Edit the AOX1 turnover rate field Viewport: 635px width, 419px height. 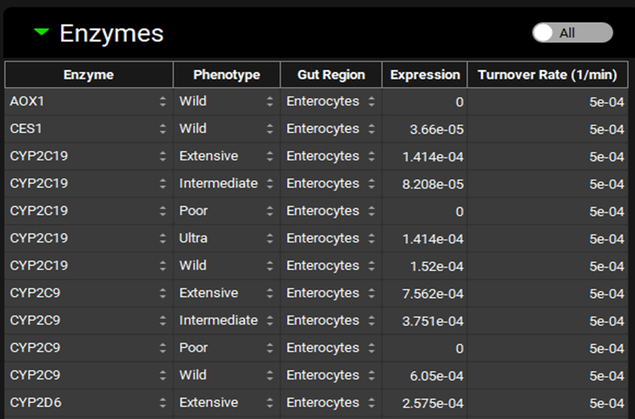(550, 102)
